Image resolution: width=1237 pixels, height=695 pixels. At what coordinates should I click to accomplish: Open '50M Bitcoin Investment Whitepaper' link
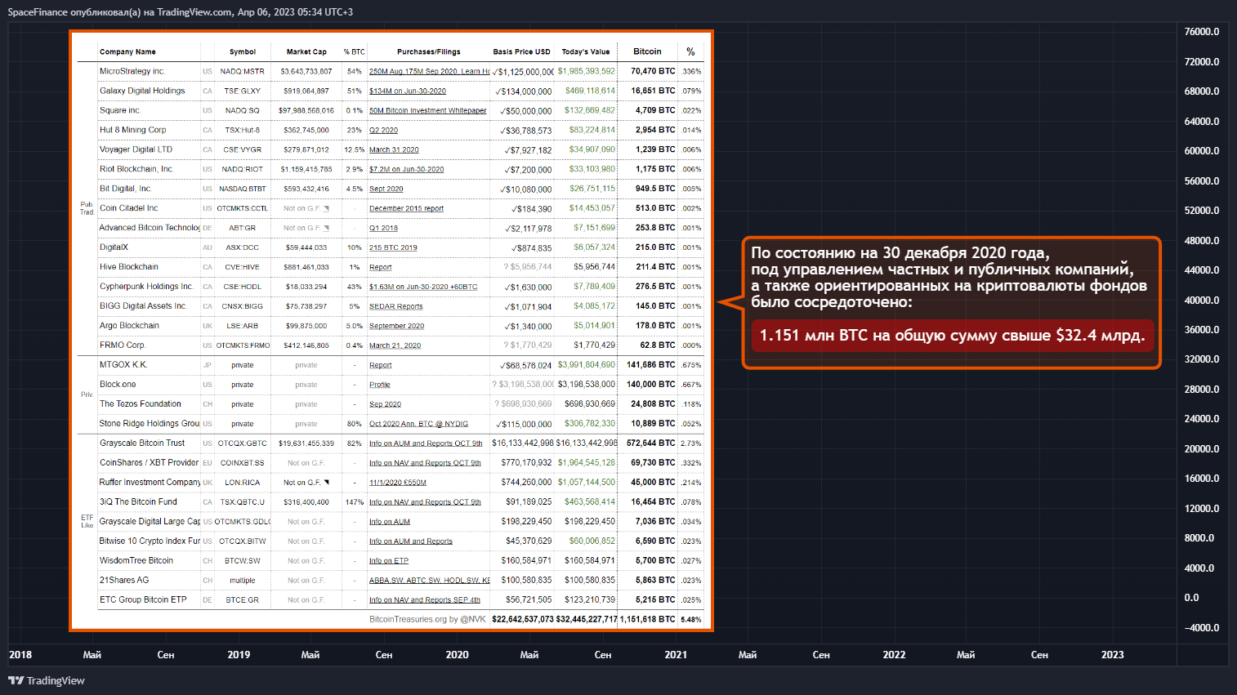(427, 111)
